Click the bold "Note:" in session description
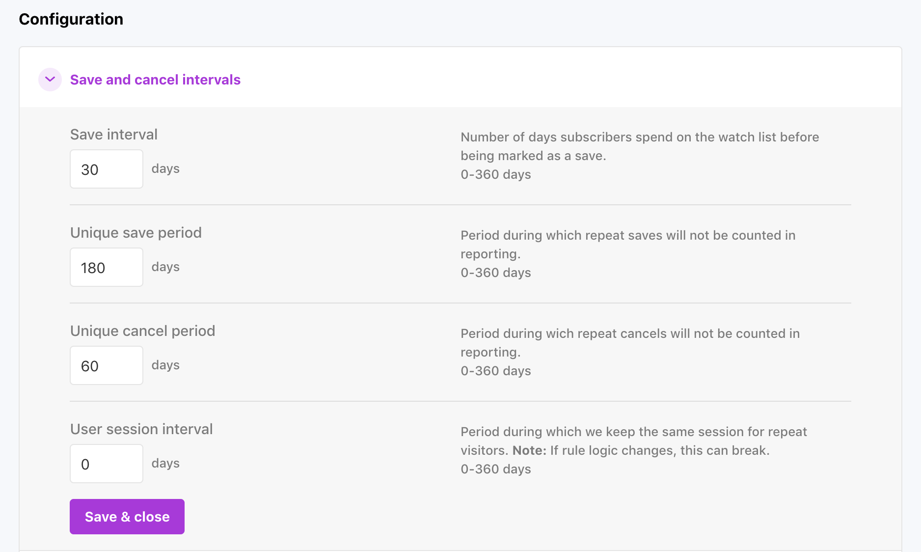The width and height of the screenshot is (921, 552). (529, 450)
